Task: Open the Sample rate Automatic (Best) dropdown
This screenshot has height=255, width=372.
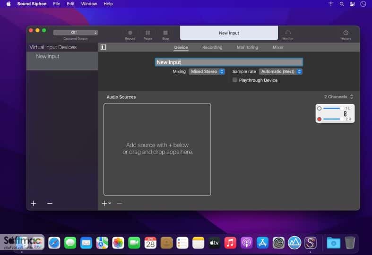Action: 280,71
